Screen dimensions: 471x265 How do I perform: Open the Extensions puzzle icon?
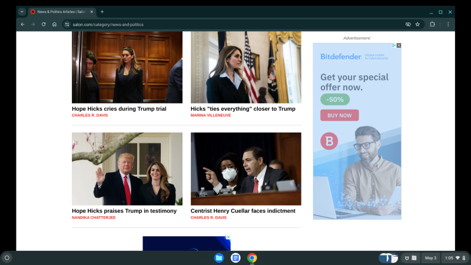point(433,24)
